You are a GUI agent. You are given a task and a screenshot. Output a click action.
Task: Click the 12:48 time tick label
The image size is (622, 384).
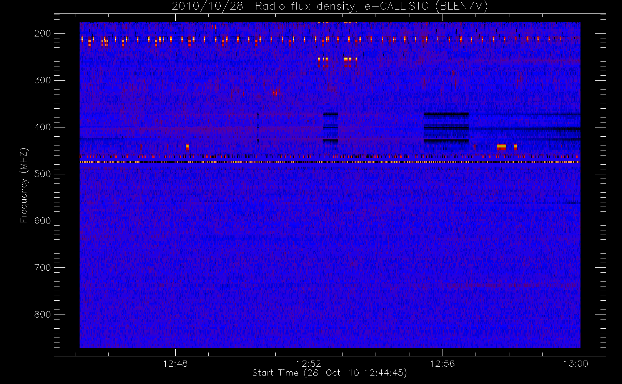175,364
